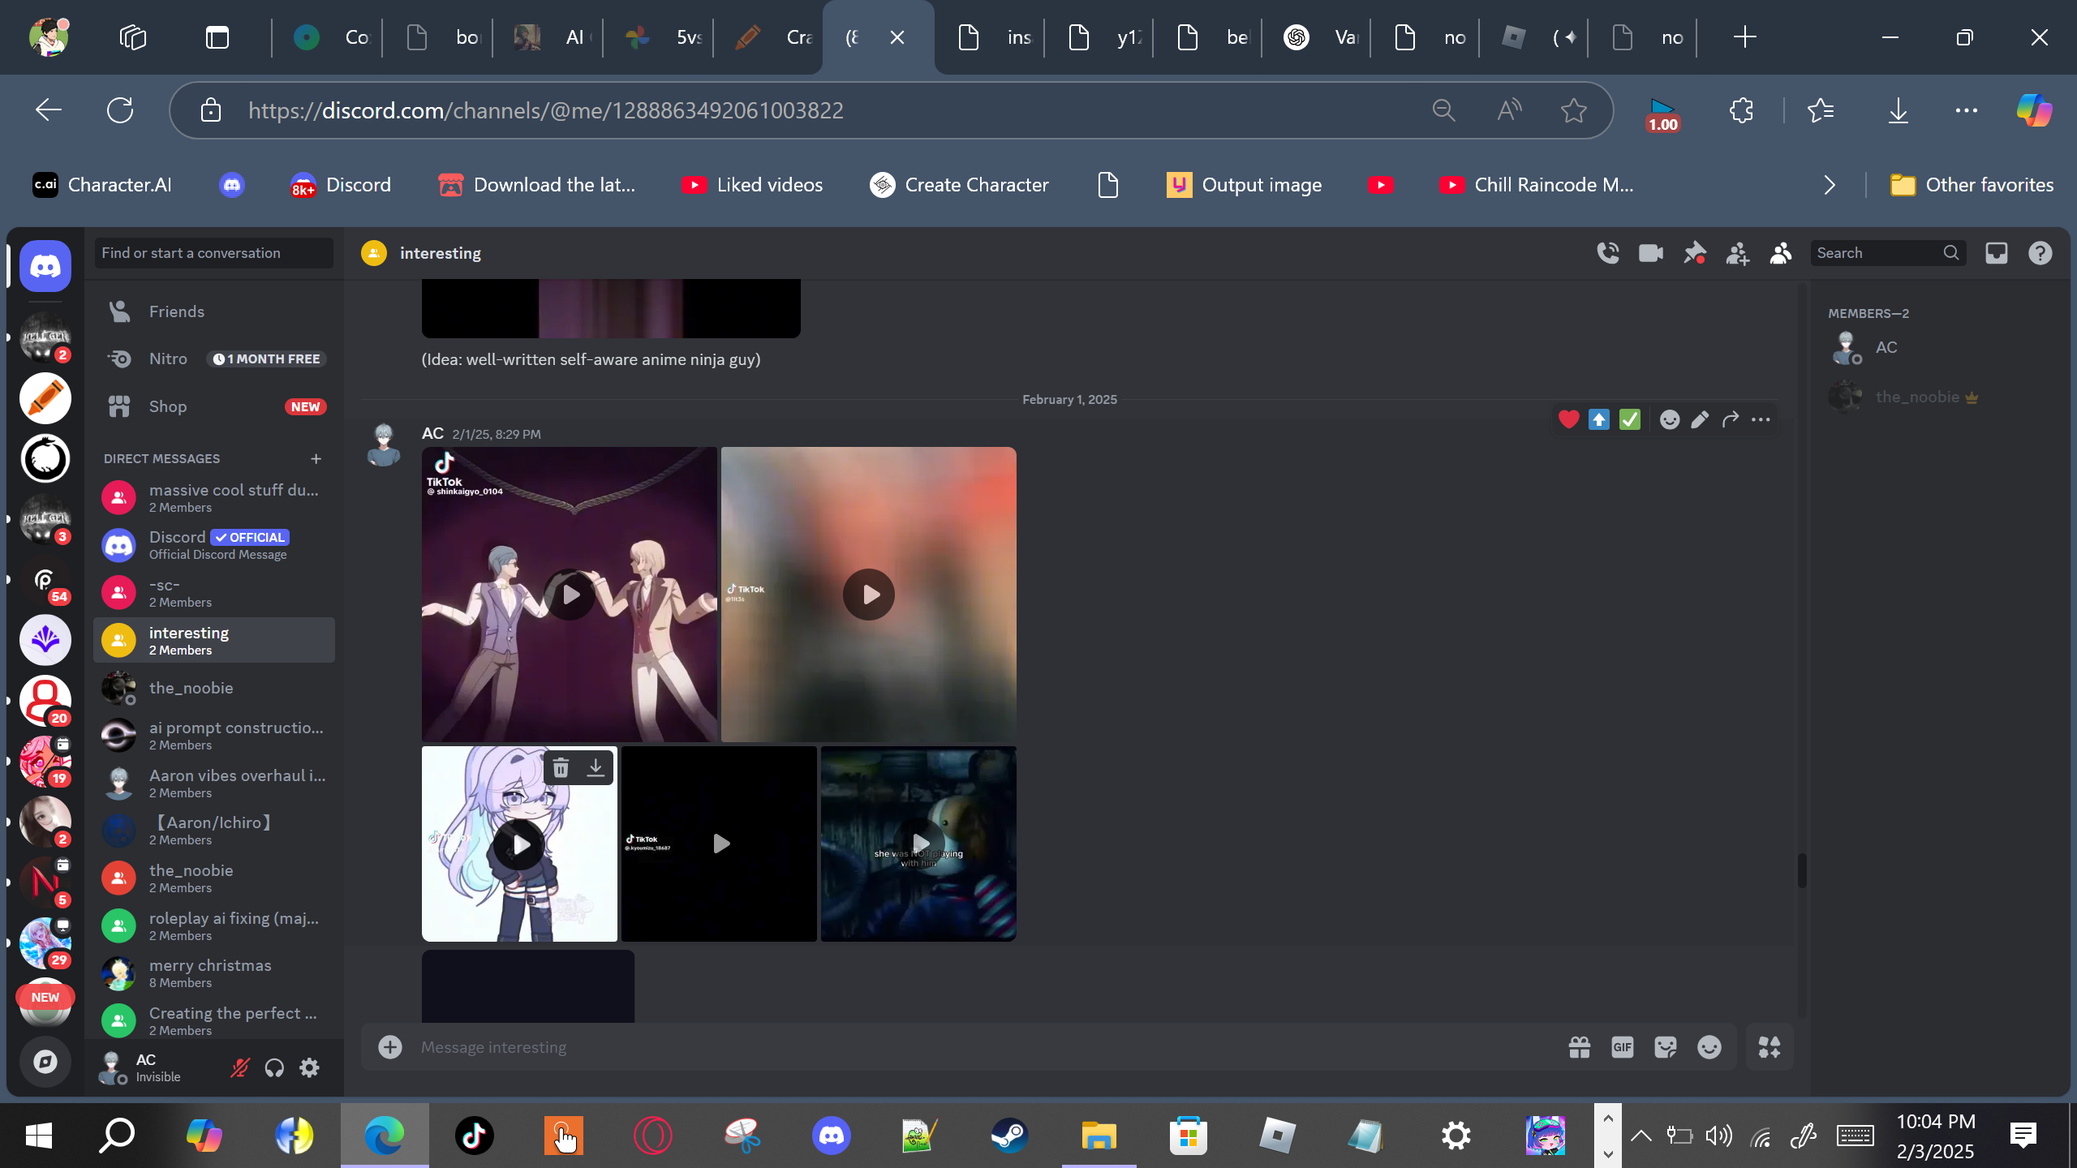Play the dancing anime TikTok video
The image size is (2077, 1168).
570,595
